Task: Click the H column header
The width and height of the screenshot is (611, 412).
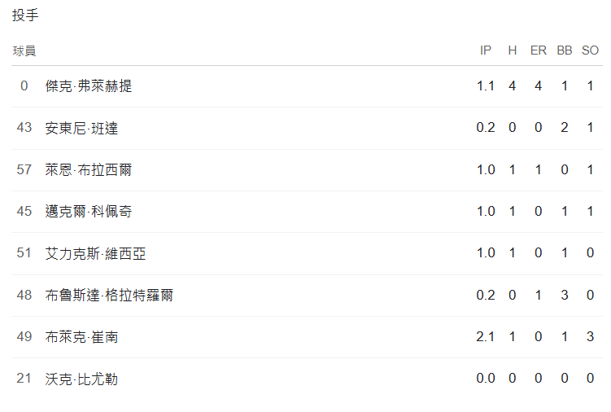Action: pos(512,50)
